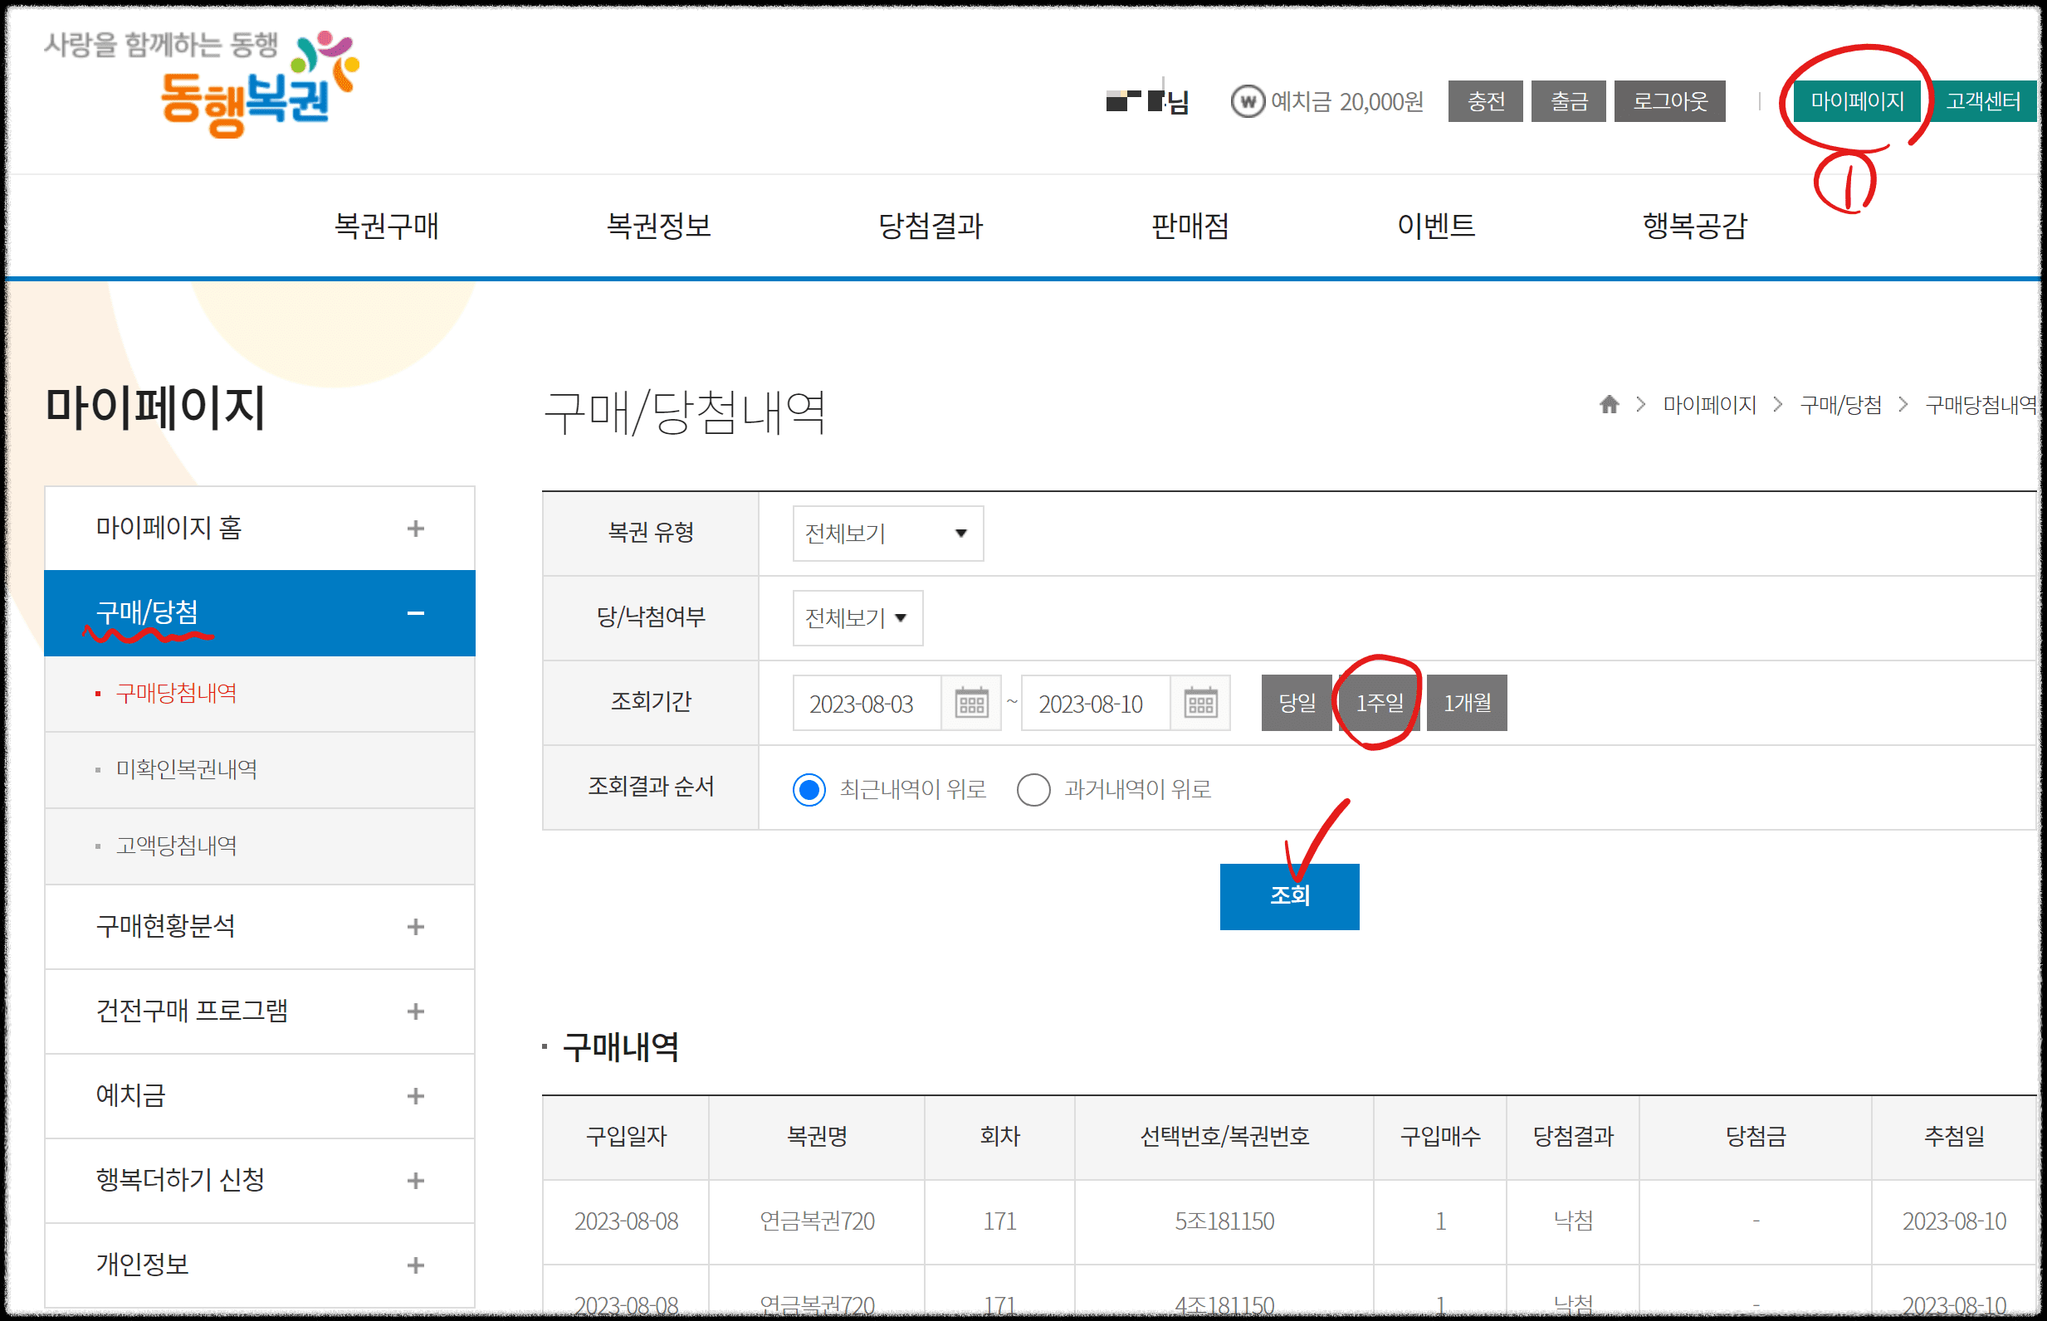Click 마이페이지 breadcrumb link
This screenshot has width=2047, height=1321.
tap(1709, 404)
